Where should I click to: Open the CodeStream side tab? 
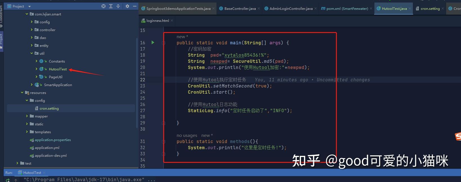click(1, 16)
